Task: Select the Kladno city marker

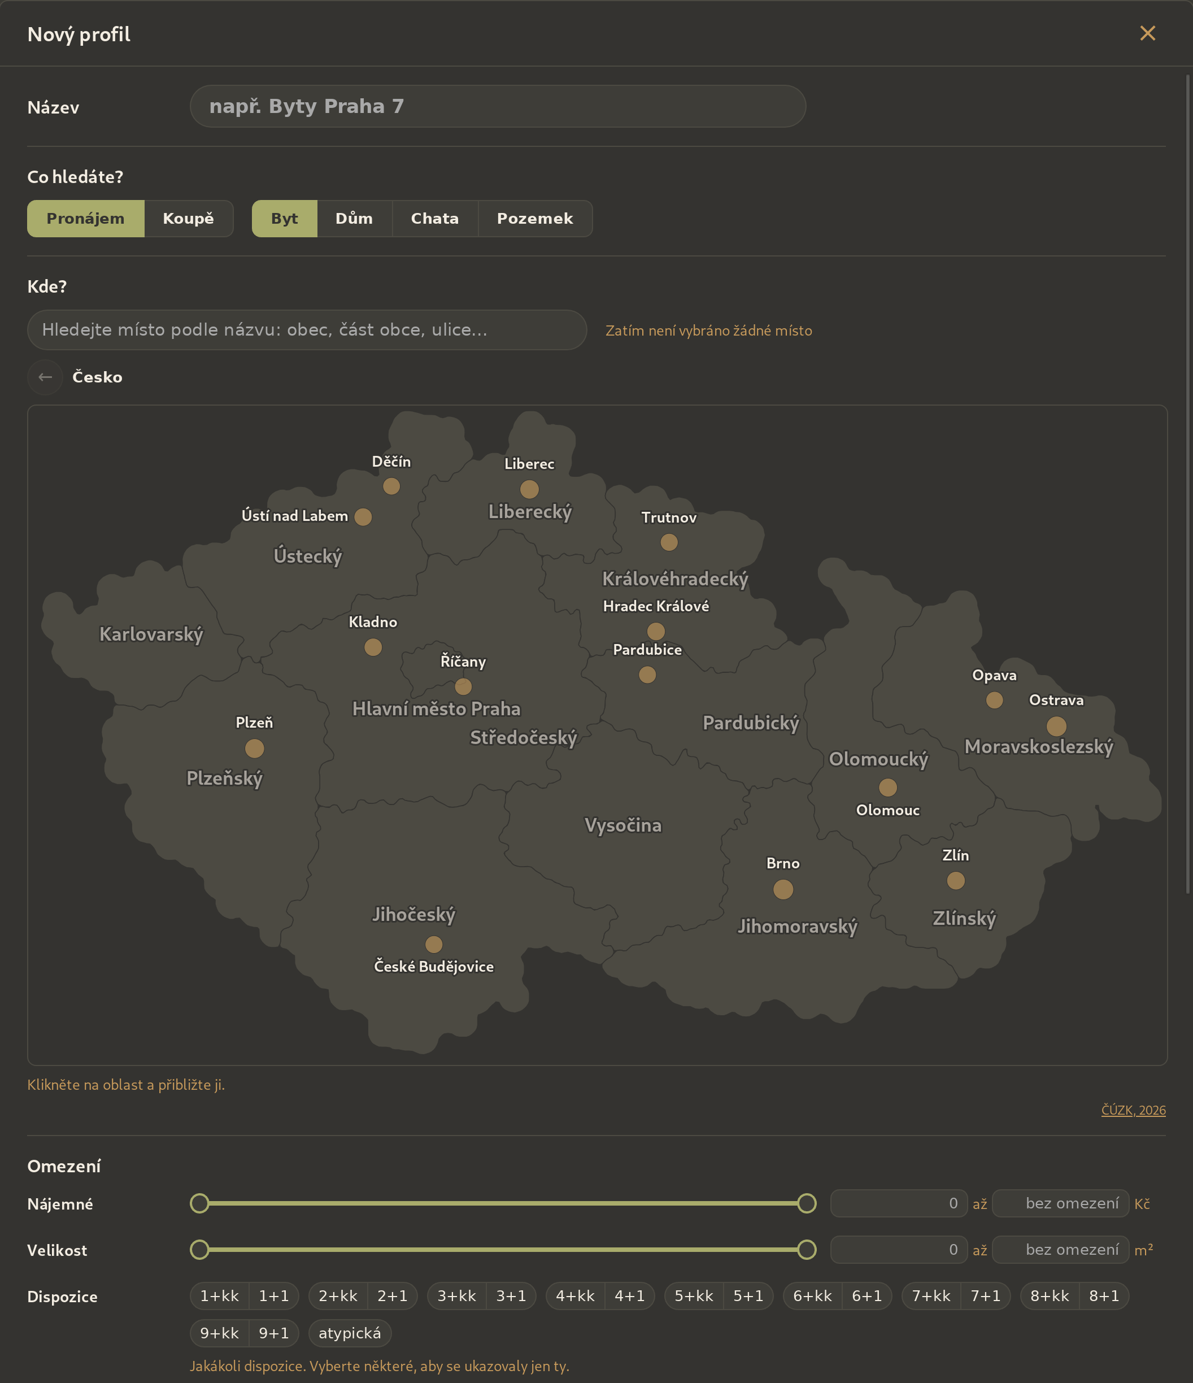Action: click(373, 647)
